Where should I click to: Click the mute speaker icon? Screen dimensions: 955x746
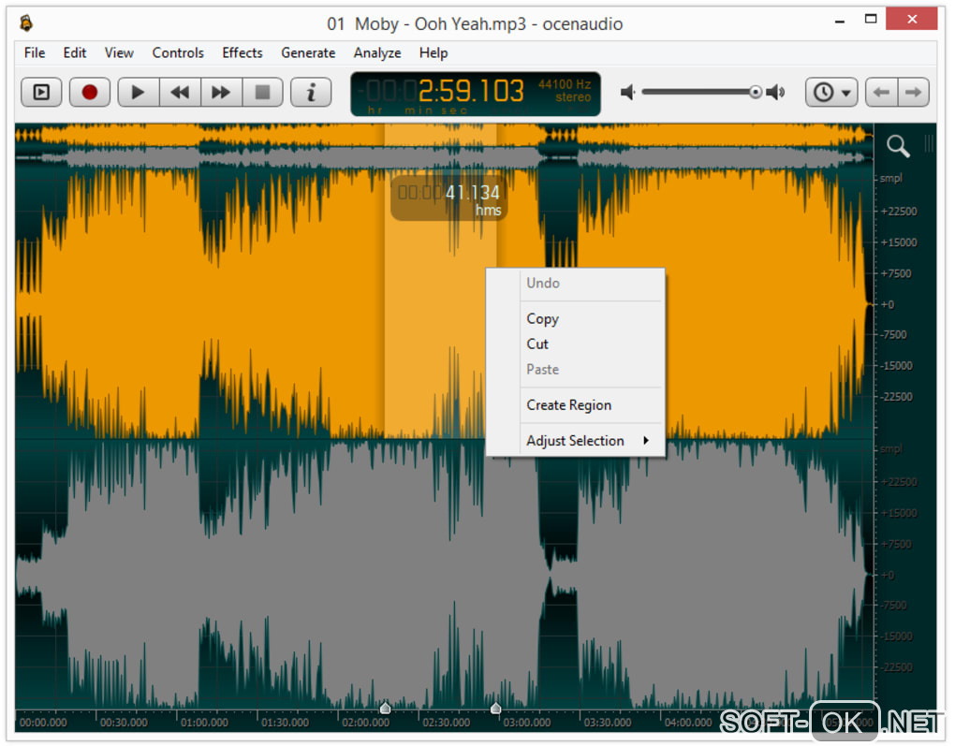point(628,93)
